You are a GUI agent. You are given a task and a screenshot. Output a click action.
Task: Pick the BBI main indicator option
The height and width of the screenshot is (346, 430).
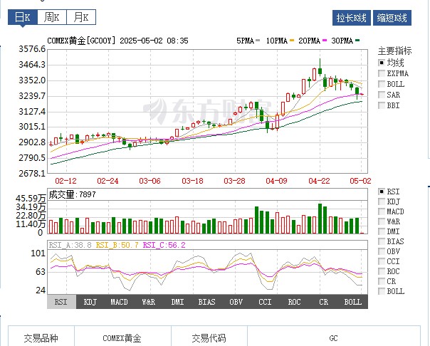pyautogui.click(x=382, y=105)
